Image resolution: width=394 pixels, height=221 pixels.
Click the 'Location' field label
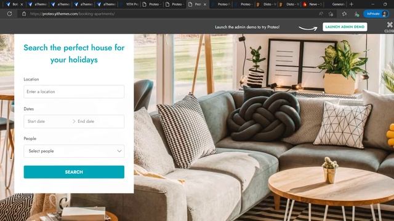tap(31, 79)
